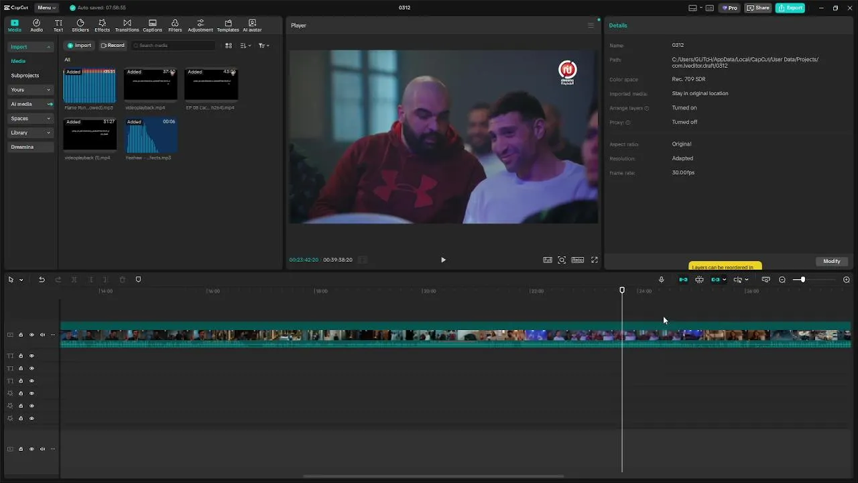Mute the main video track

pyautogui.click(x=42, y=335)
